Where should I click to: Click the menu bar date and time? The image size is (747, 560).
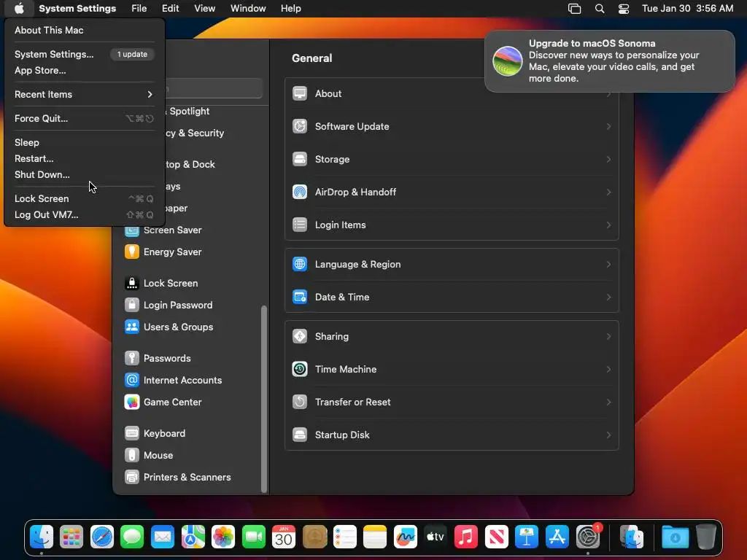[687, 9]
